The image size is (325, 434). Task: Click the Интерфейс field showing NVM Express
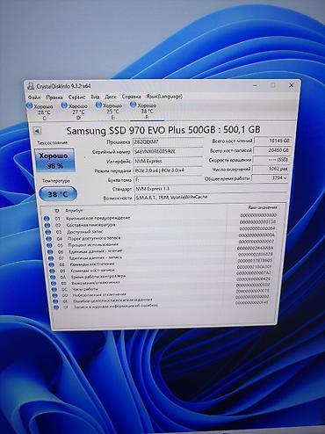tap(168, 161)
